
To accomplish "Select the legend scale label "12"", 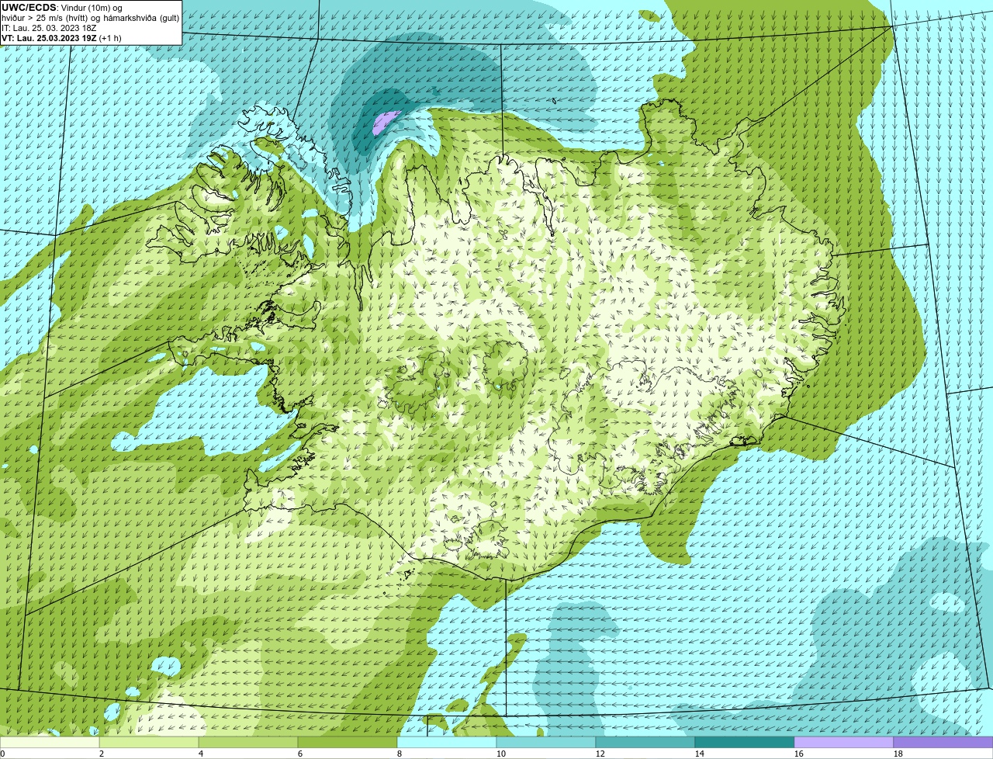I will coord(600,754).
